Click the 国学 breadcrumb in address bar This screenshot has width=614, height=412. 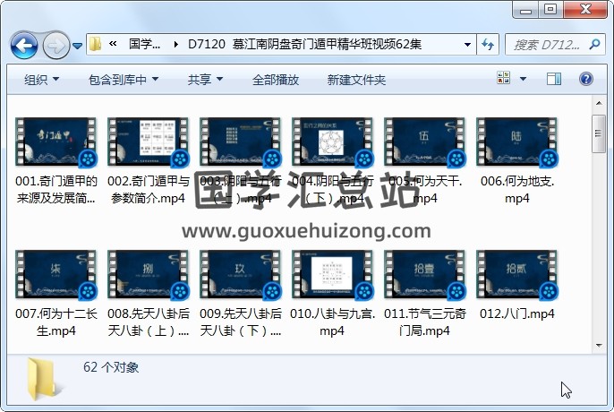144,44
